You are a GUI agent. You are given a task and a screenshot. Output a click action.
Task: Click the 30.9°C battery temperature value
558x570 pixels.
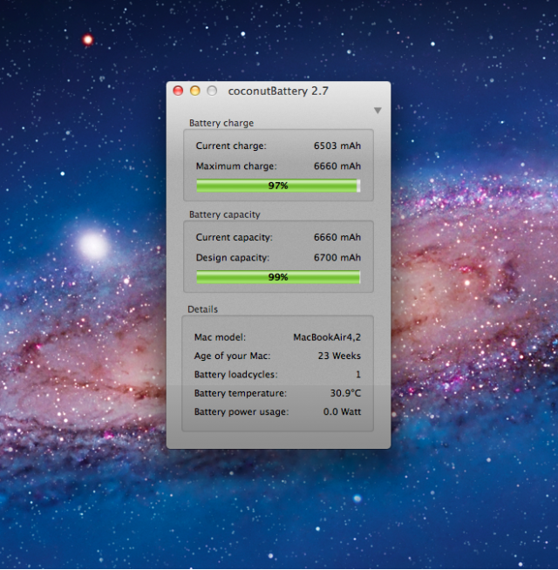[x=345, y=393]
